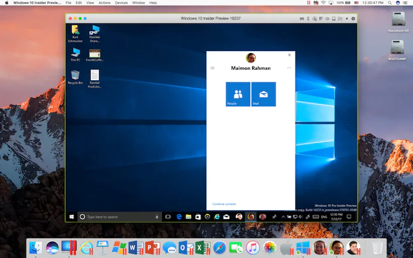Open the Rainfall Prediction file on desktop
Viewport: 413px width, 258px height.
pos(94,77)
